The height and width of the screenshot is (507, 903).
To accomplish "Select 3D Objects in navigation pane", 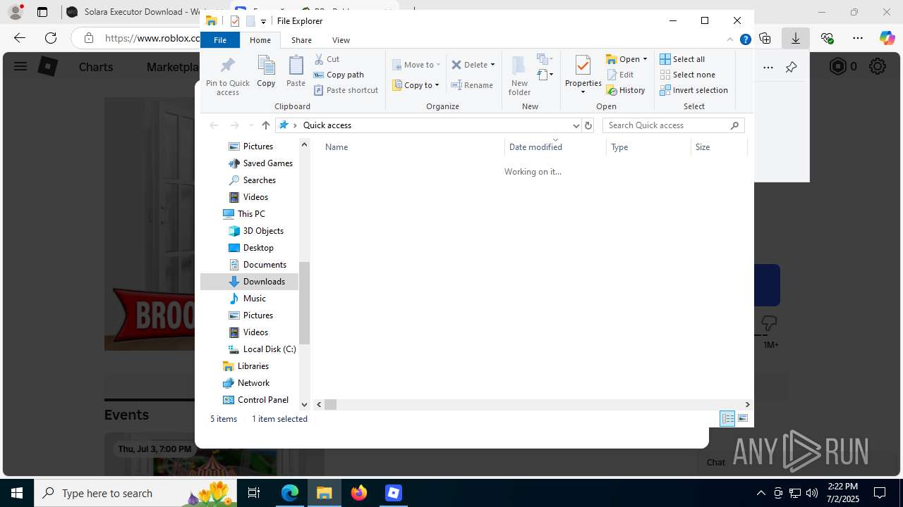I will click(x=255, y=231).
